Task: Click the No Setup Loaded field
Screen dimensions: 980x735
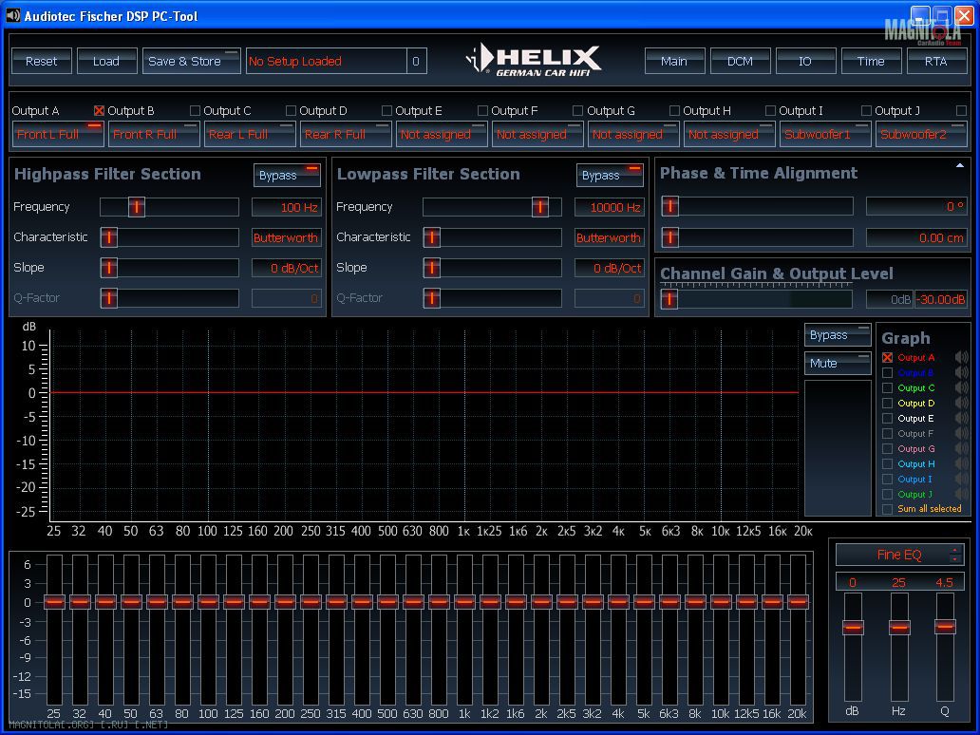Action: pyautogui.click(x=327, y=61)
